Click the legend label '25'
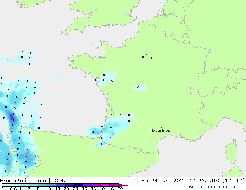 [x=75, y=188]
